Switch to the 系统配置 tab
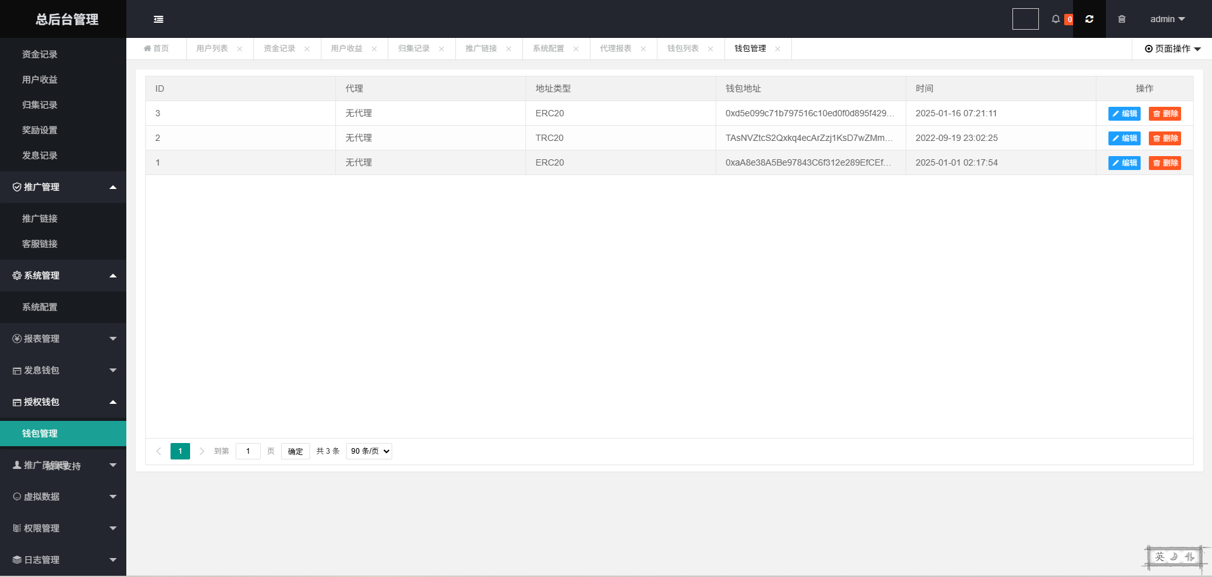 548,49
